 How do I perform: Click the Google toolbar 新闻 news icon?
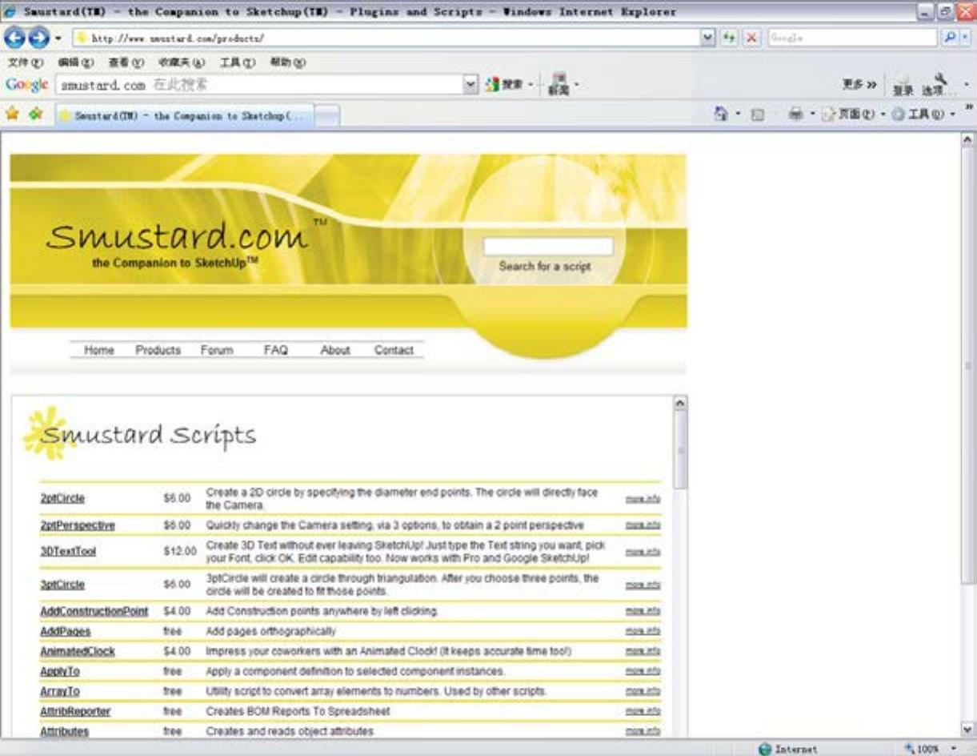tap(558, 84)
